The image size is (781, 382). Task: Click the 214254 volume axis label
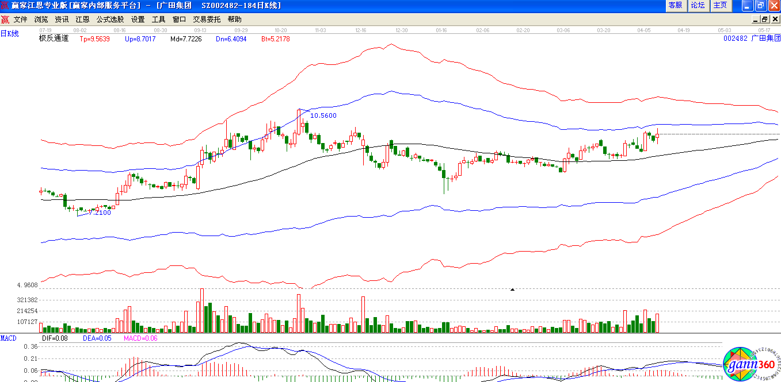click(27, 311)
